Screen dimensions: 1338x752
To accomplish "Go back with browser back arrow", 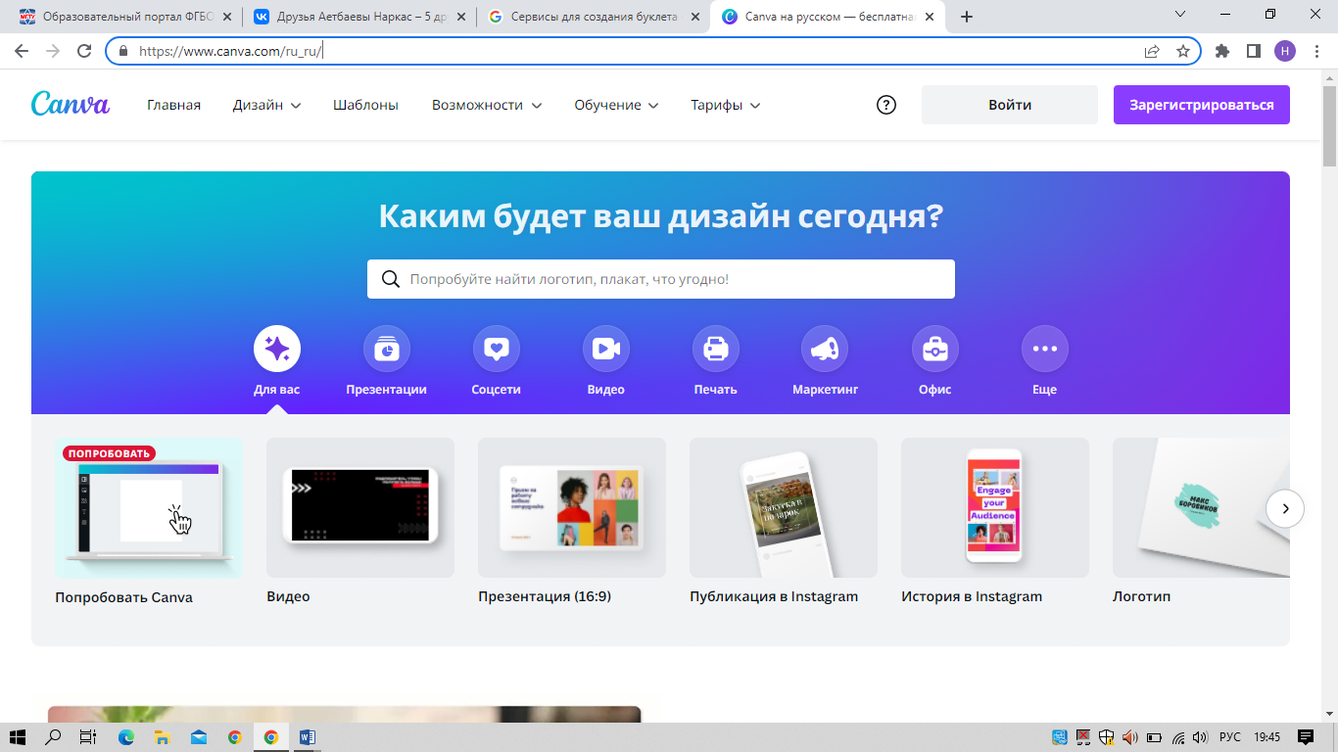I will (22, 51).
